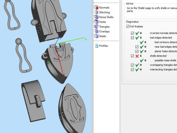Image resolution: width=177 pixels, height=133 pixels.
Task: Open the Normals repair page icon
Action: tap(96, 7)
